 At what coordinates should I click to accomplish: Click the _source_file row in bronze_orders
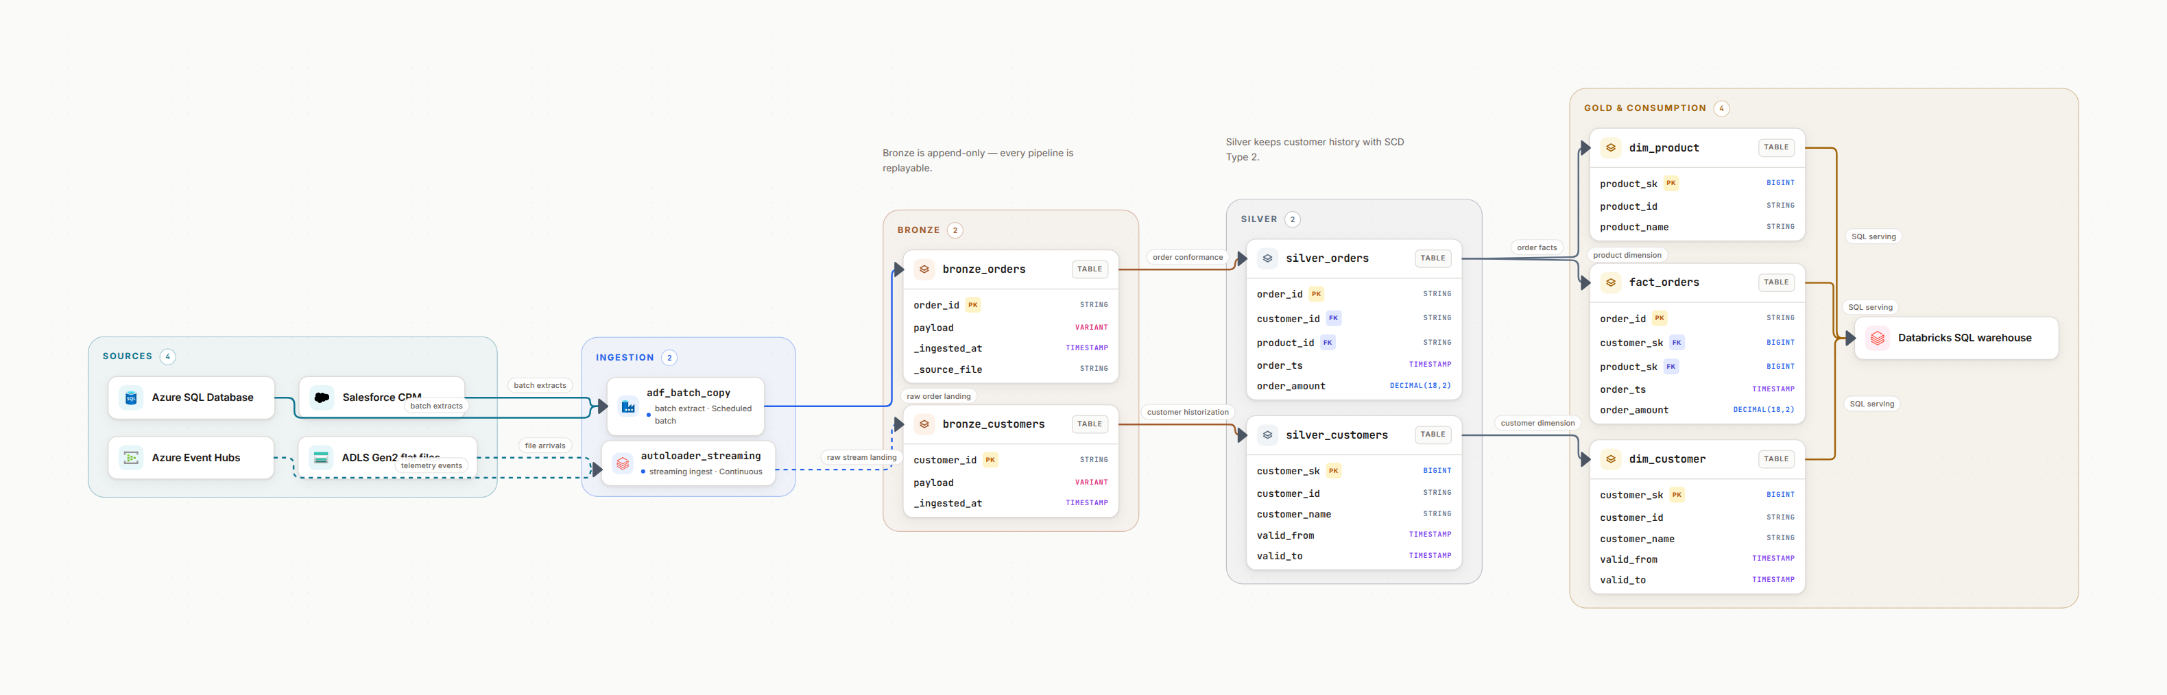coord(1010,369)
